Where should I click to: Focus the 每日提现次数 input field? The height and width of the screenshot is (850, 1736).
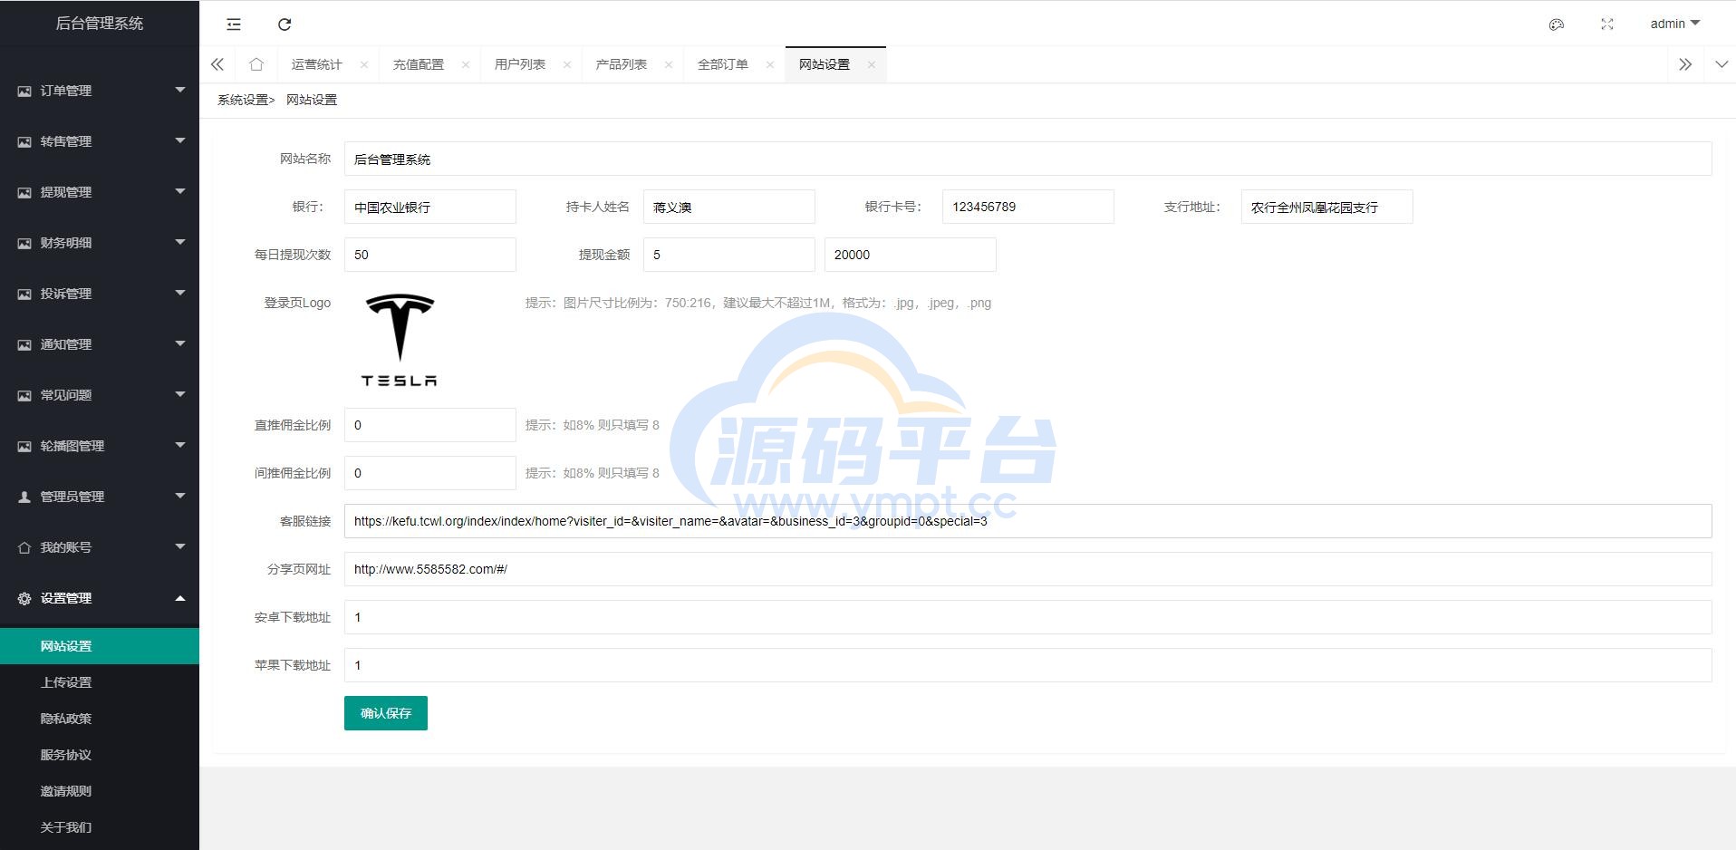(x=430, y=255)
